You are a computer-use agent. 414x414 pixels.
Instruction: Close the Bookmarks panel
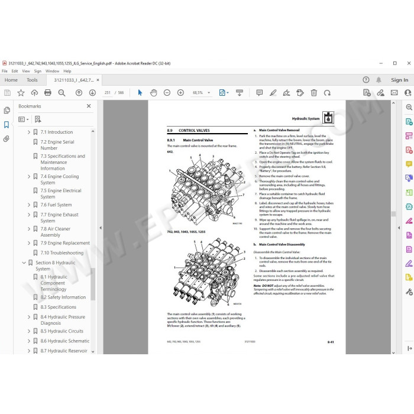click(89, 106)
